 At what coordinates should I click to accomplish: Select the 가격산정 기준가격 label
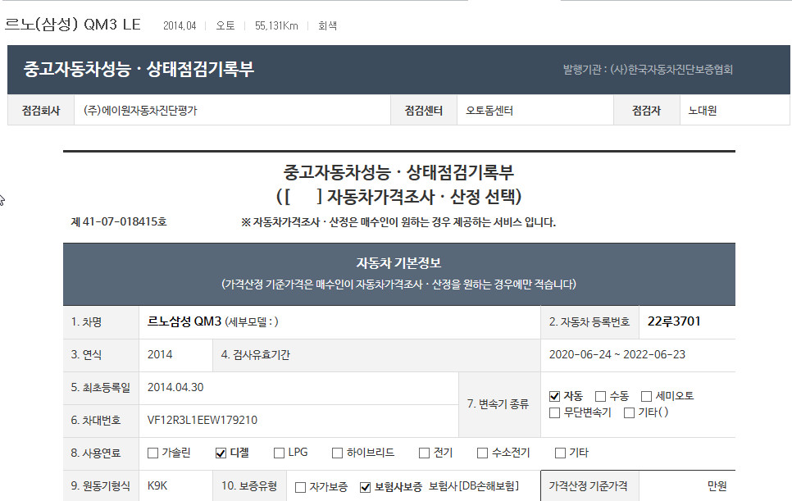[589, 486]
